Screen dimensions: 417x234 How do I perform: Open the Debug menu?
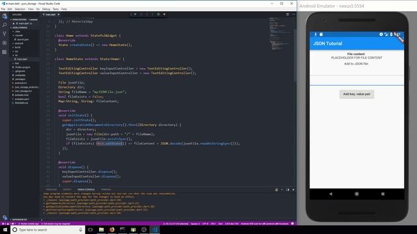[x=46, y=9]
